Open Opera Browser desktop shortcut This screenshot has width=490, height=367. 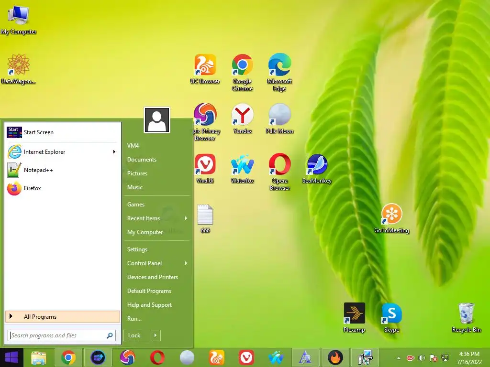(x=279, y=172)
